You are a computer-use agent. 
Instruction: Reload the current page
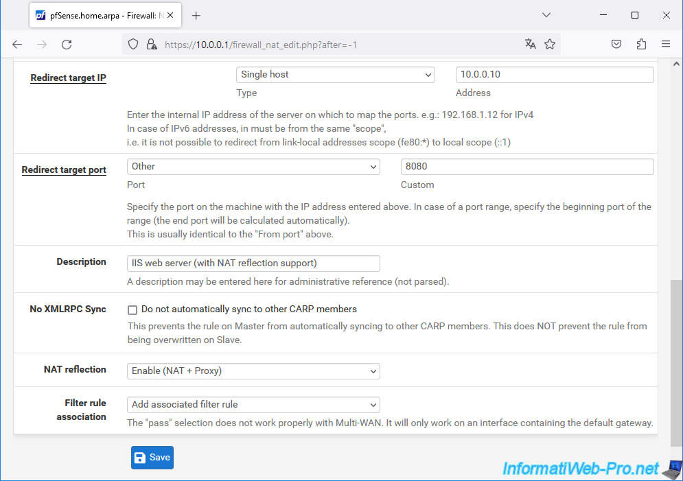coord(67,45)
